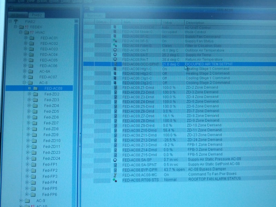Click the point icon for FED-AC08.BYP-DPR row
The image size is (276, 207).
115,170
